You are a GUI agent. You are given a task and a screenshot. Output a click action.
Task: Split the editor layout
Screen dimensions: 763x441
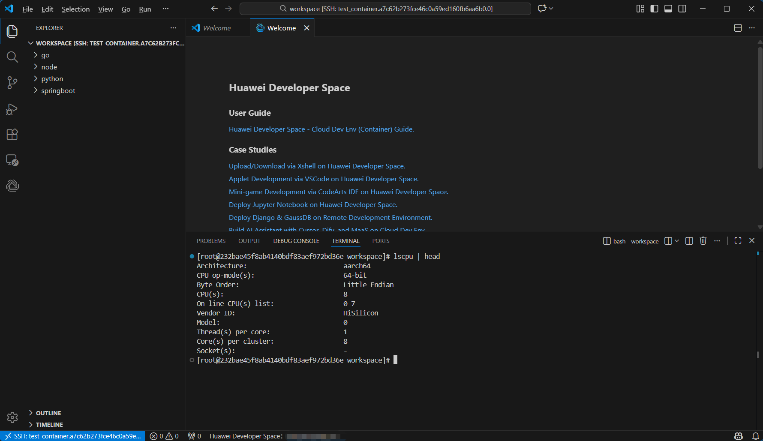[738, 28]
